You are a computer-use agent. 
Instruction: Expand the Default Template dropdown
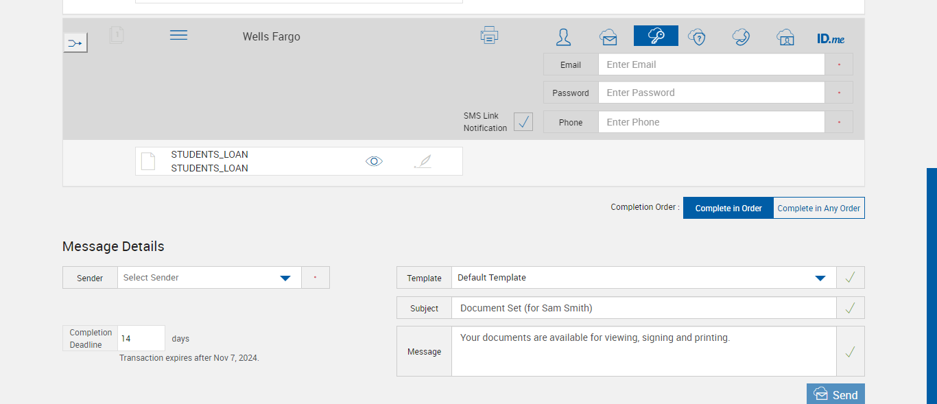point(643,278)
